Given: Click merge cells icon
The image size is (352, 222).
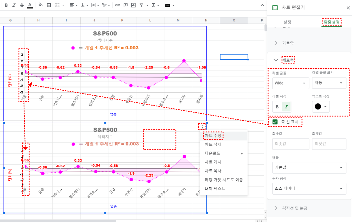Looking at the screenshot, I should pos(57,5).
